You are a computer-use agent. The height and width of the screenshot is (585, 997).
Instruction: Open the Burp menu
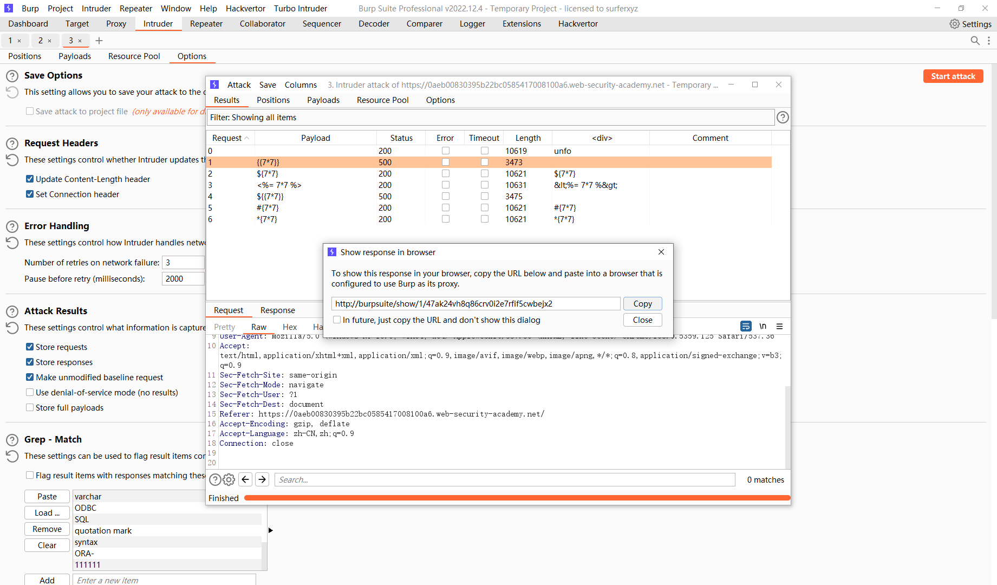[30, 9]
